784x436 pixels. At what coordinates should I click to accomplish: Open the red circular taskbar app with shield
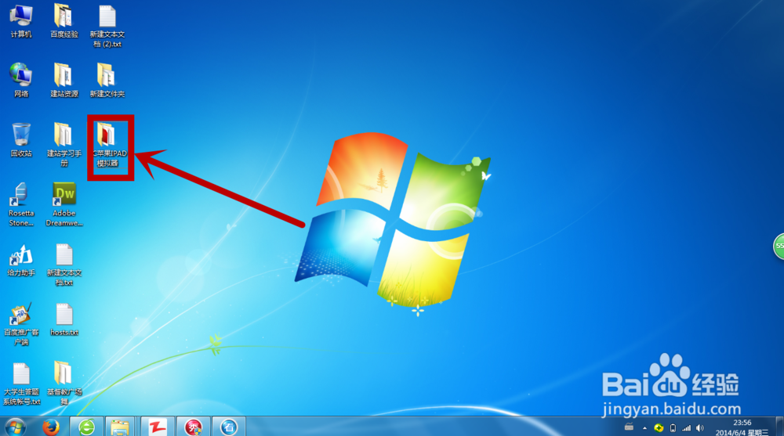tap(194, 427)
